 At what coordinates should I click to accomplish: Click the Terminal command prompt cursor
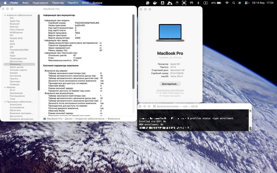191,127
